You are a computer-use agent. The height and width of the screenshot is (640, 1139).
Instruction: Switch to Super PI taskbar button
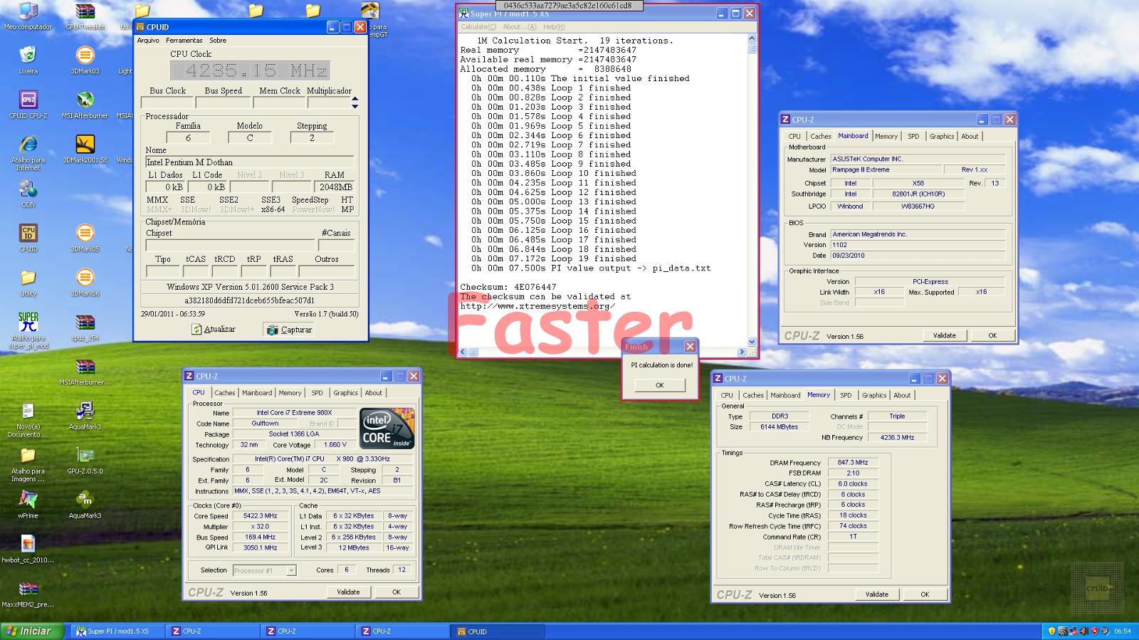click(117, 631)
